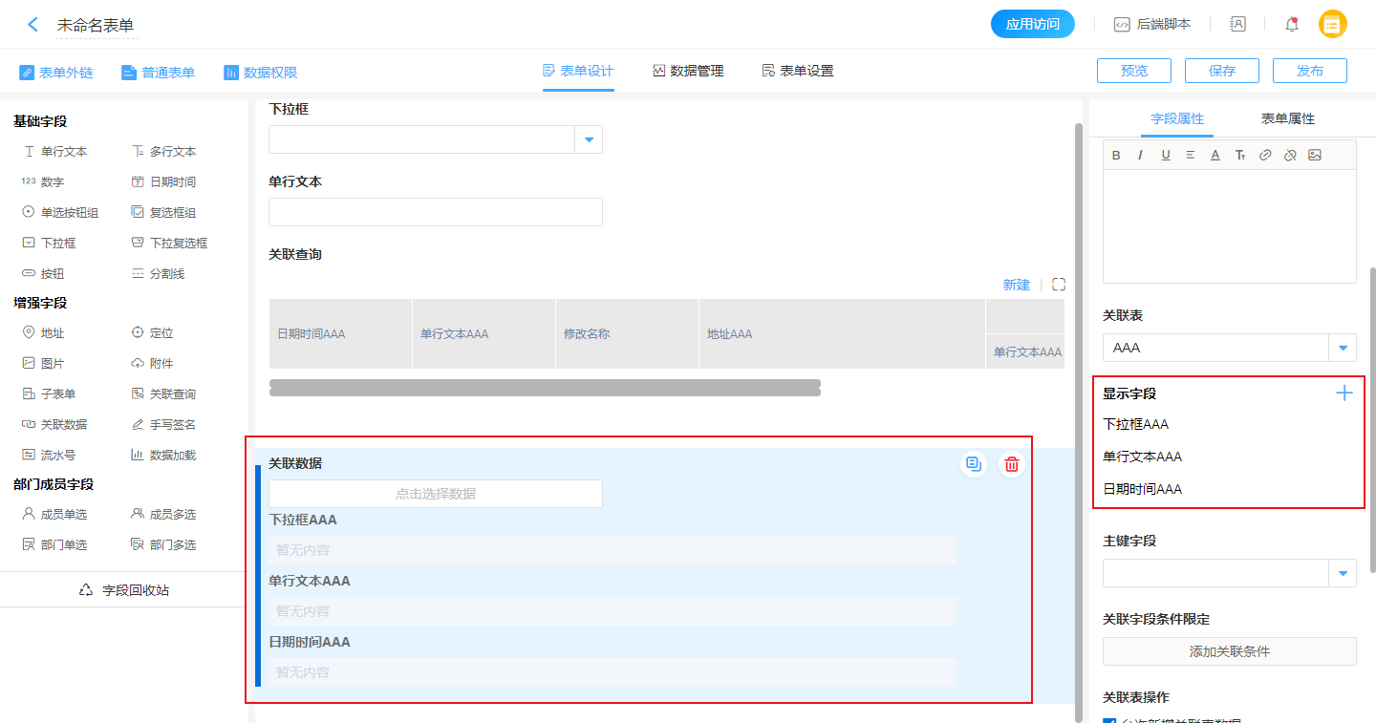Click the 发布 button
This screenshot has height=723, width=1376.
pos(1310,71)
